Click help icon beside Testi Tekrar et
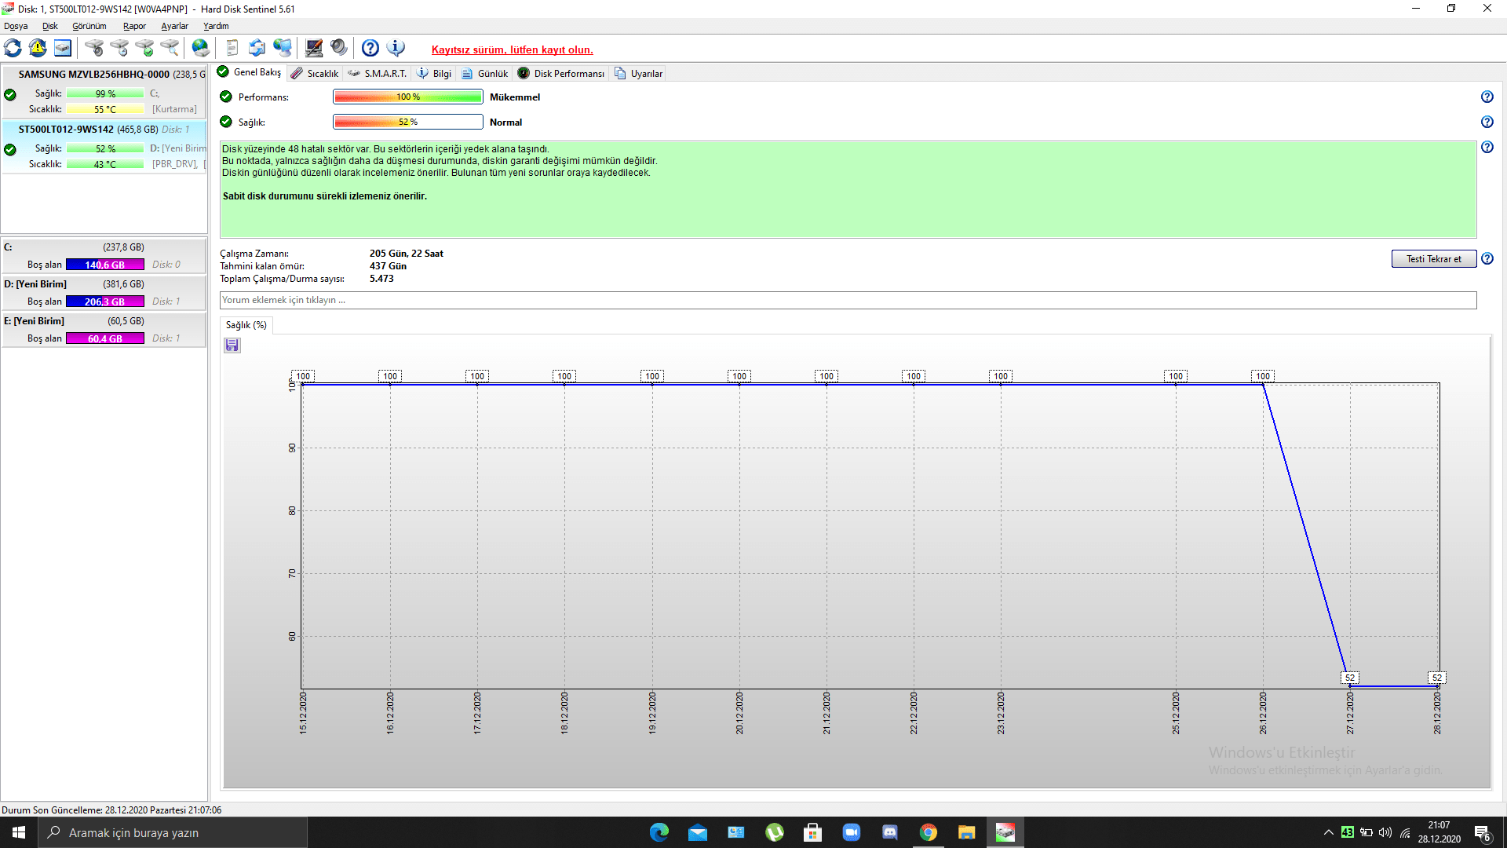Image resolution: width=1507 pixels, height=848 pixels. tap(1487, 259)
